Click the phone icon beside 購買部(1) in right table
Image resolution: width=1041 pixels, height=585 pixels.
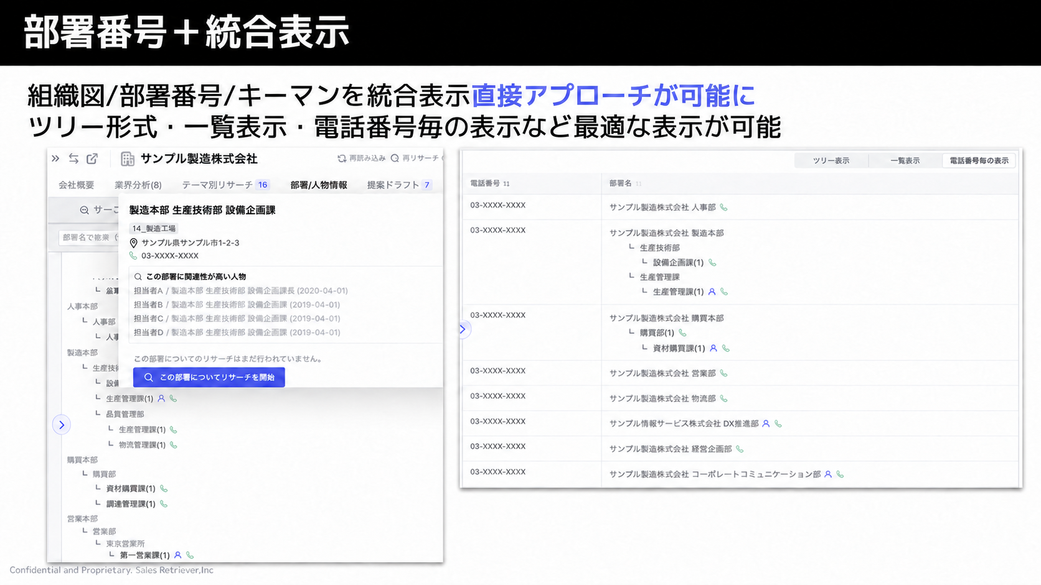coord(682,333)
